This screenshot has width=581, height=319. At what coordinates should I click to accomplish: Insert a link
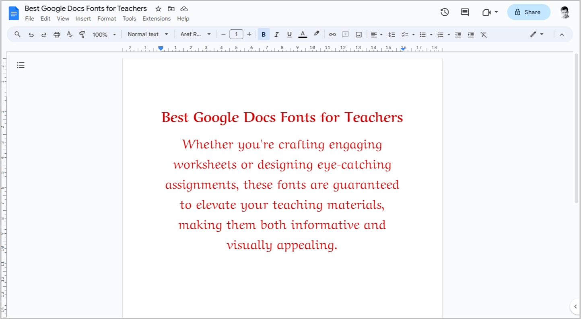click(x=332, y=34)
